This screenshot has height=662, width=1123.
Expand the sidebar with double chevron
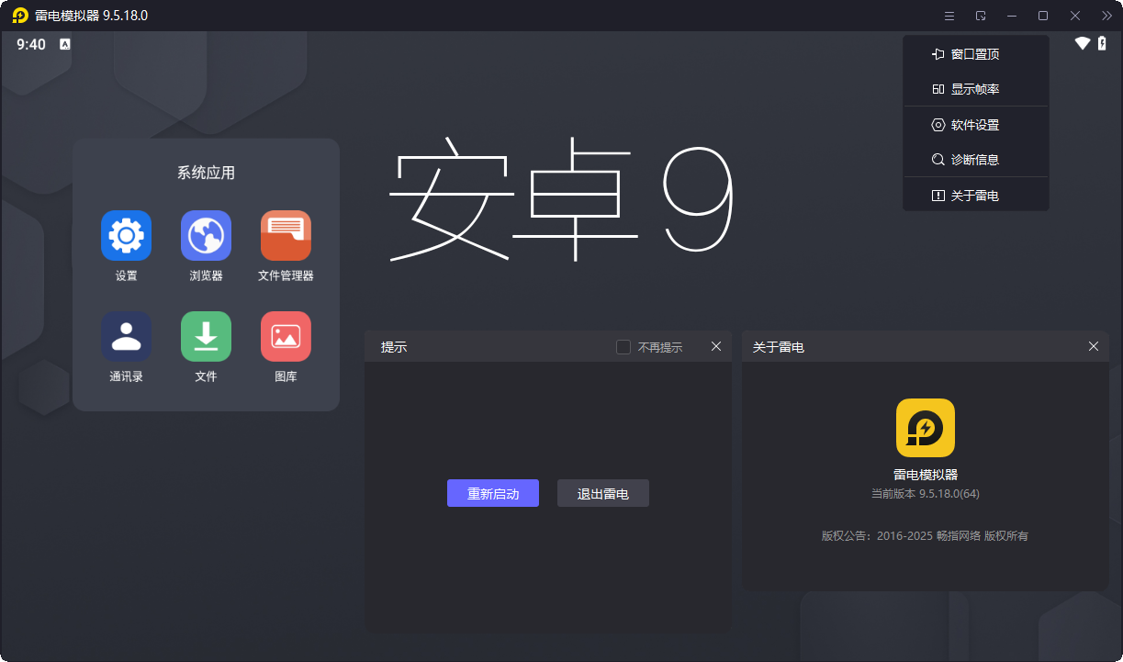[x=1106, y=16]
